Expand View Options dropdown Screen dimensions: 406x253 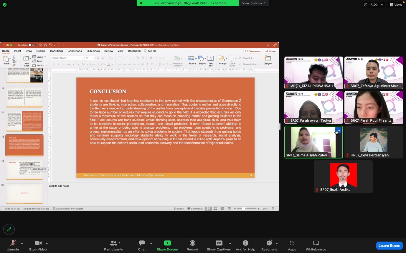pyautogui.click(x=254, y=3)
